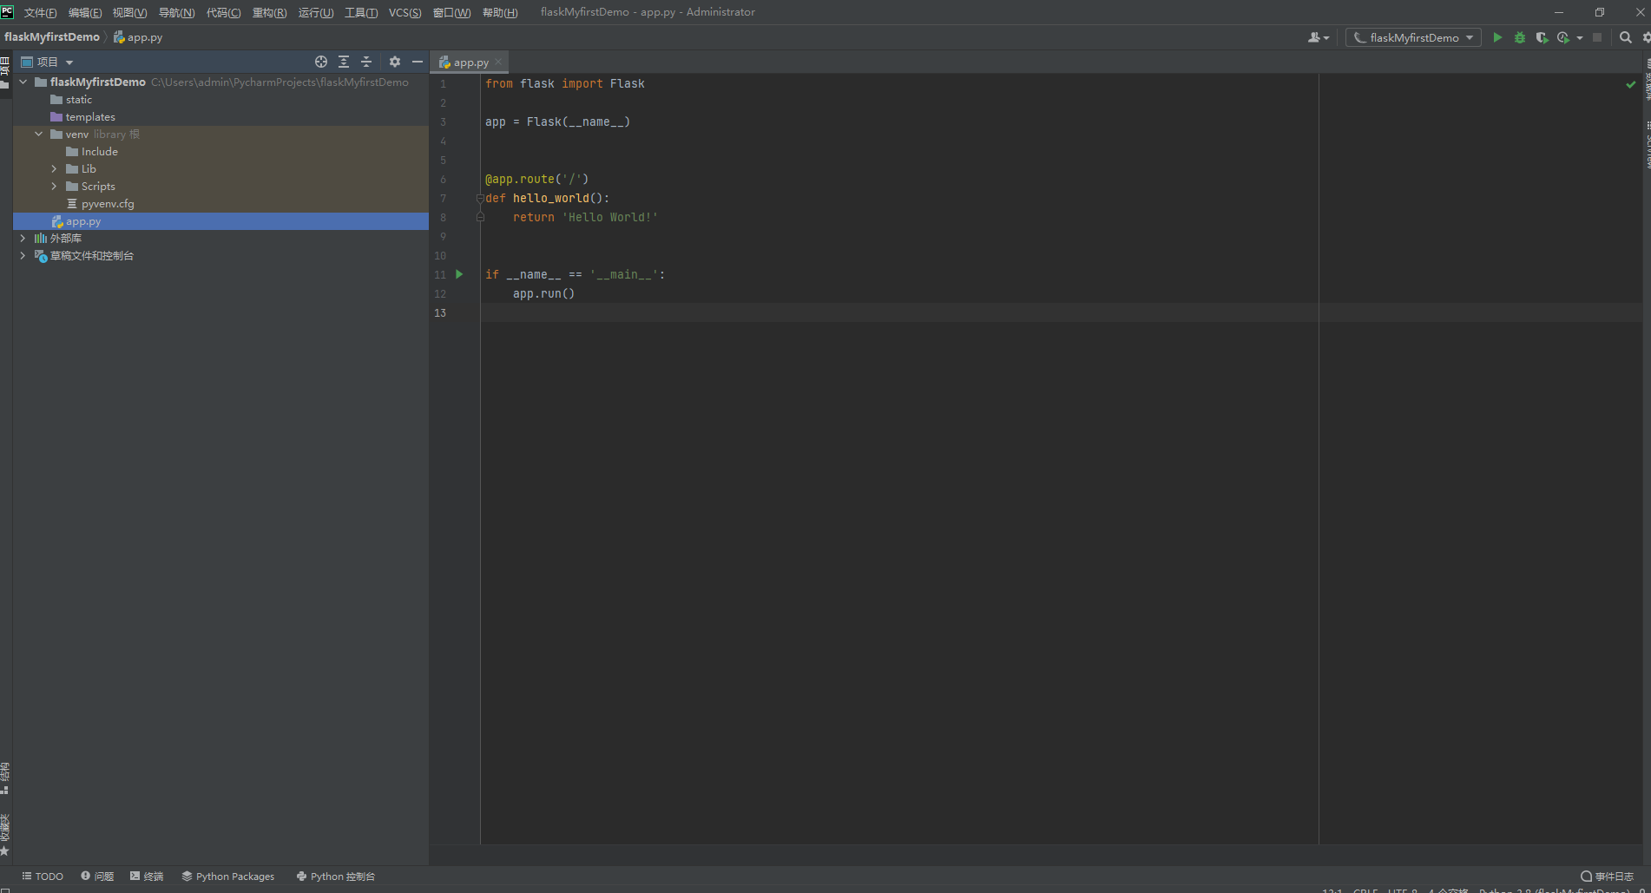Collapse the flaskMyfirstDemo root folder
1651x893 pixels.
pyautogui.click(x=23, y=82)
